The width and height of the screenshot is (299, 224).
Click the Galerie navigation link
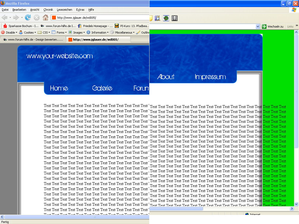[102, 88]
